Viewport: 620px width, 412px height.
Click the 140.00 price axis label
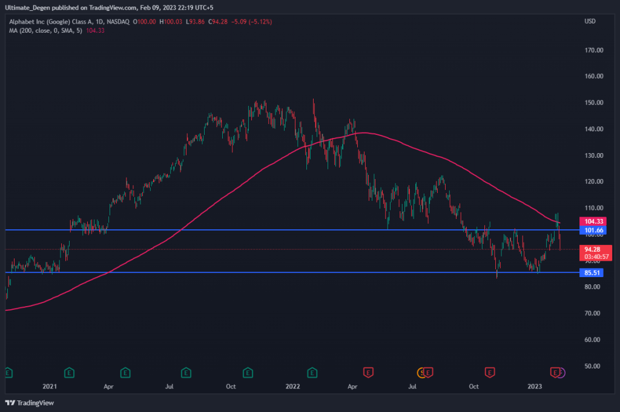coord(594,129)
